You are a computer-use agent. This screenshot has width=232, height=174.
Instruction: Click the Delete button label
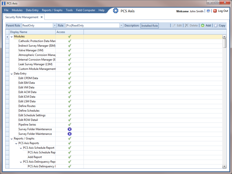pos(194,26)
